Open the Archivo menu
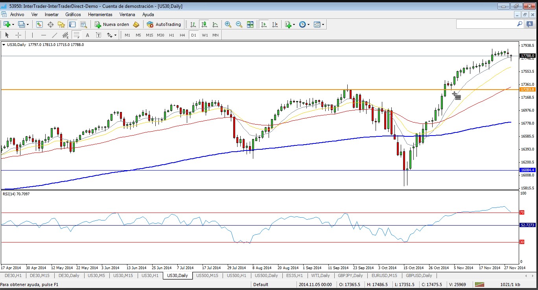This screenshot has width=538, height=290. point(17,15)
